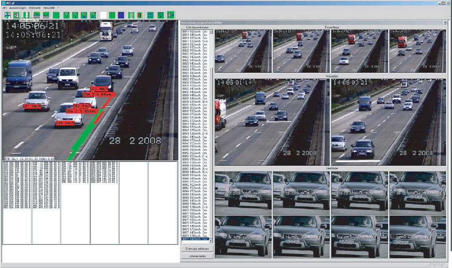Viewport: 452px width, 268px height.
Task: Click the 137 km/h label in the video
Action: [32, 106]
